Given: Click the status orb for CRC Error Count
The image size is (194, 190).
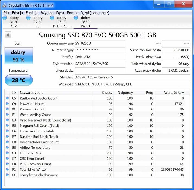Looking at the screenshot, I should [x=7, y=158].
